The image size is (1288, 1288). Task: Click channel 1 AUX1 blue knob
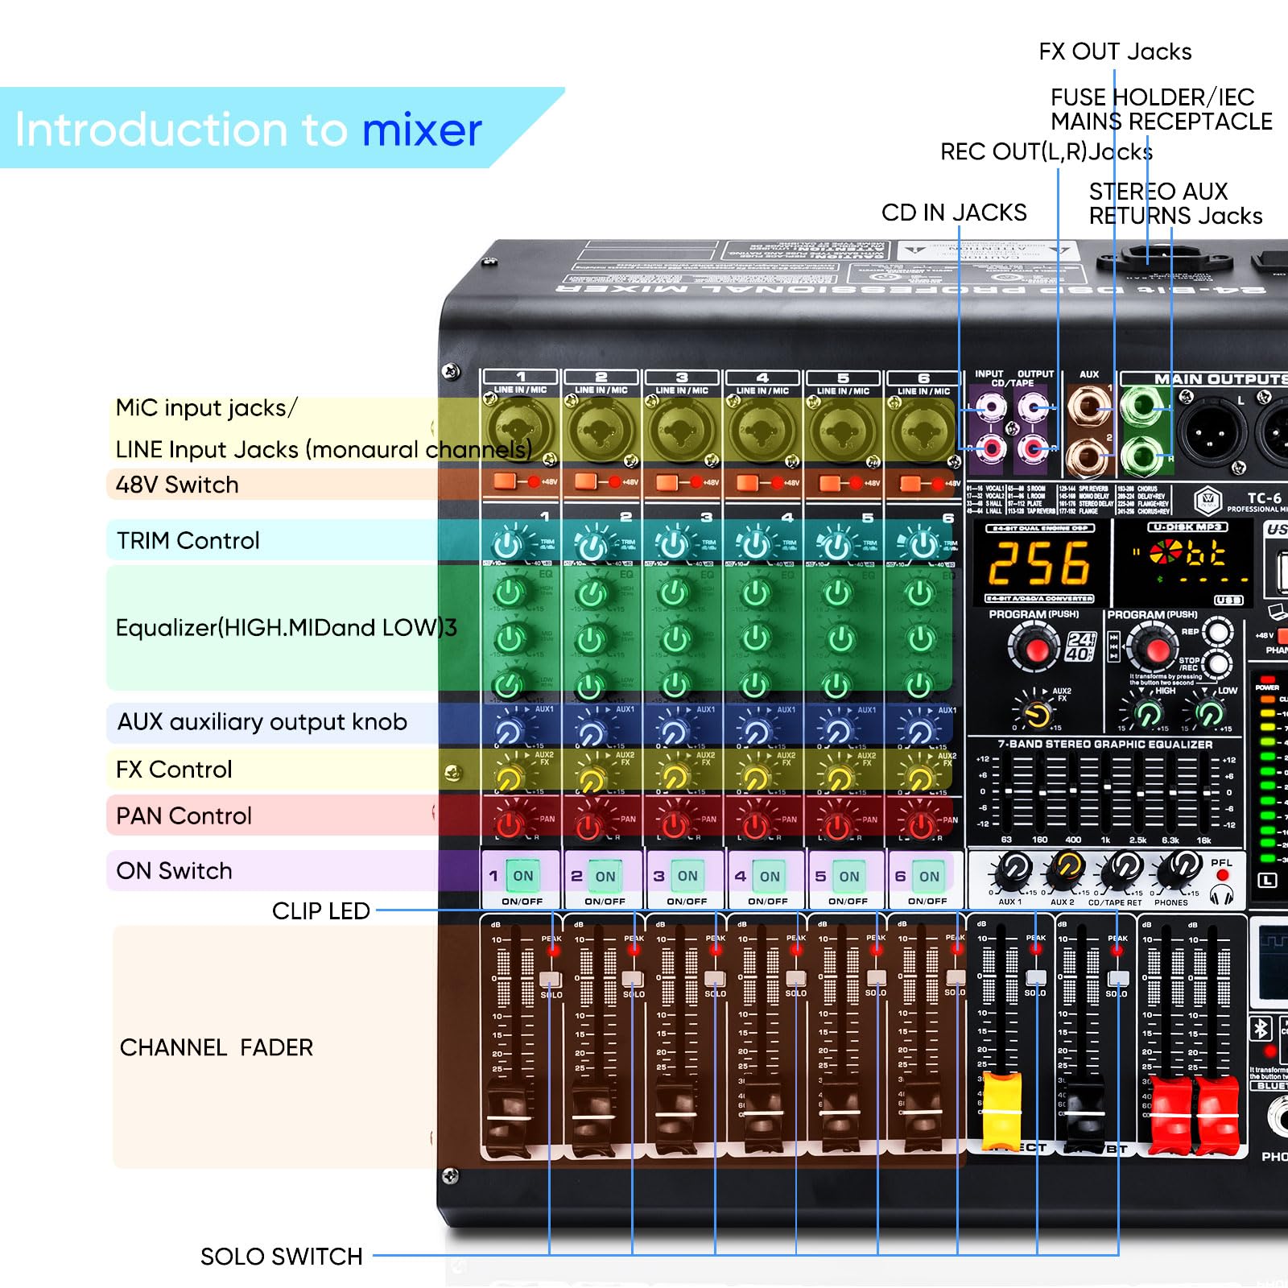(508, 732)
